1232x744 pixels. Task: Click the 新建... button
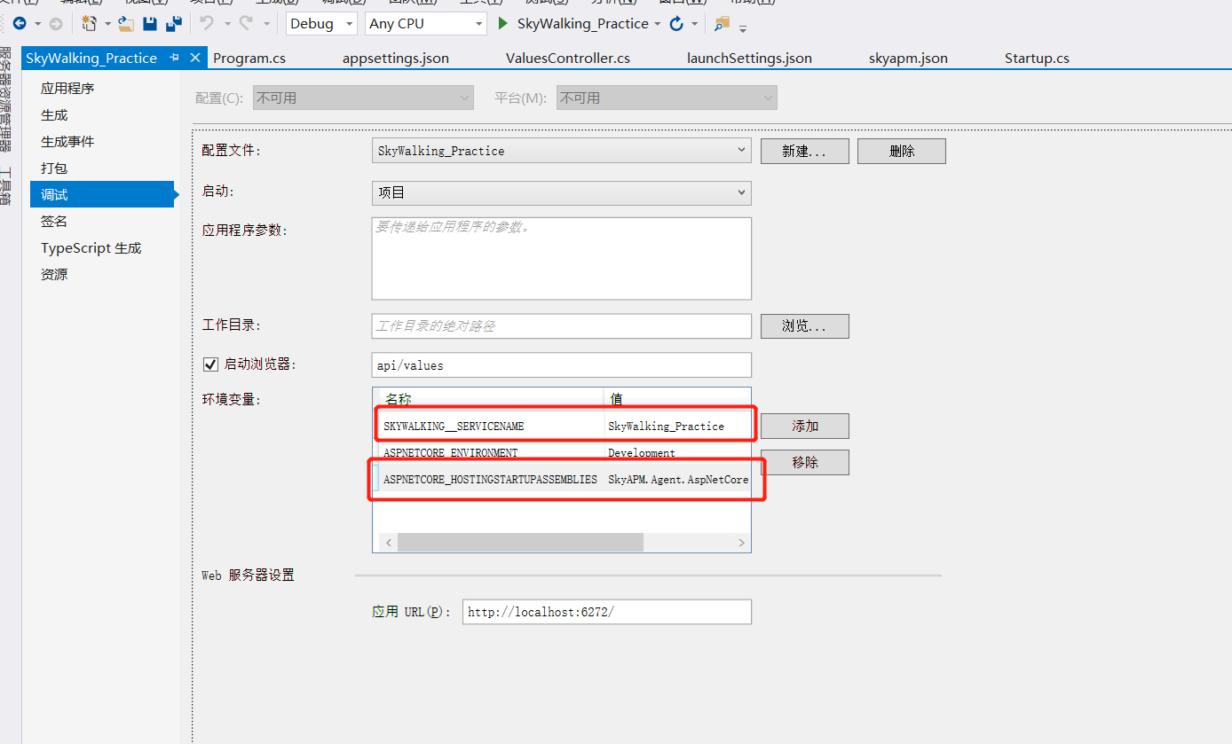coord(804,151)
